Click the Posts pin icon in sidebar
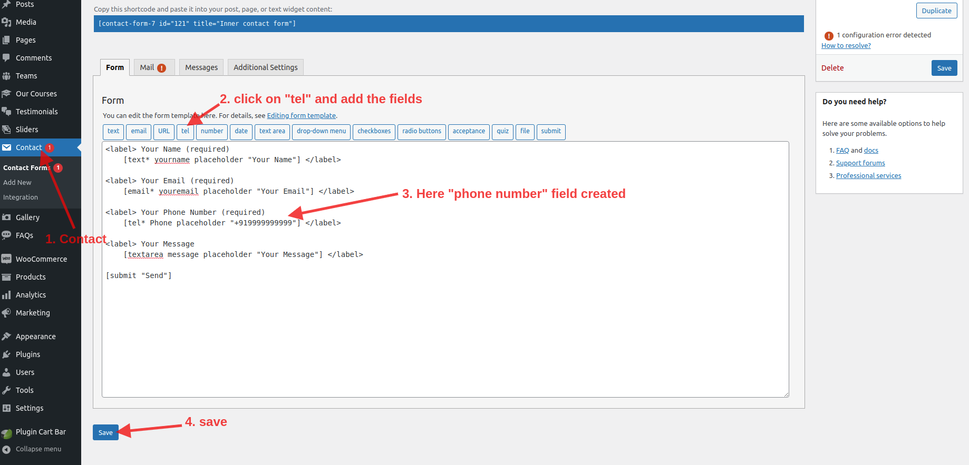The image size is (969, 465). coord(6,4)
